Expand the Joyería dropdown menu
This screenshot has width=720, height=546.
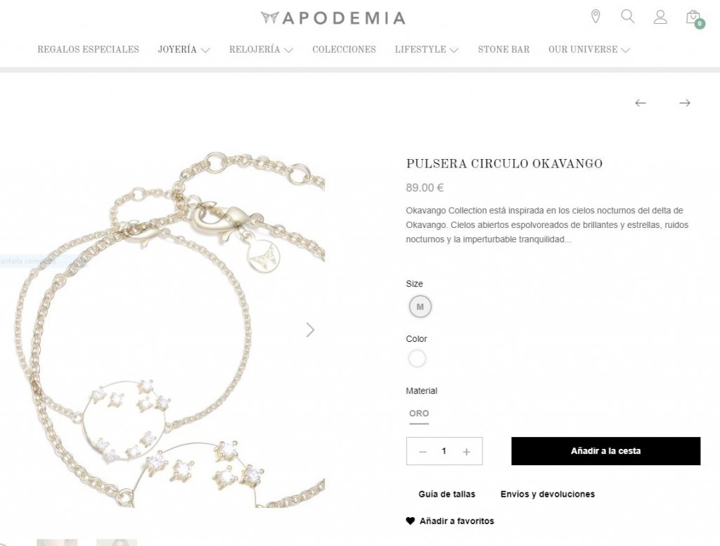184,50
